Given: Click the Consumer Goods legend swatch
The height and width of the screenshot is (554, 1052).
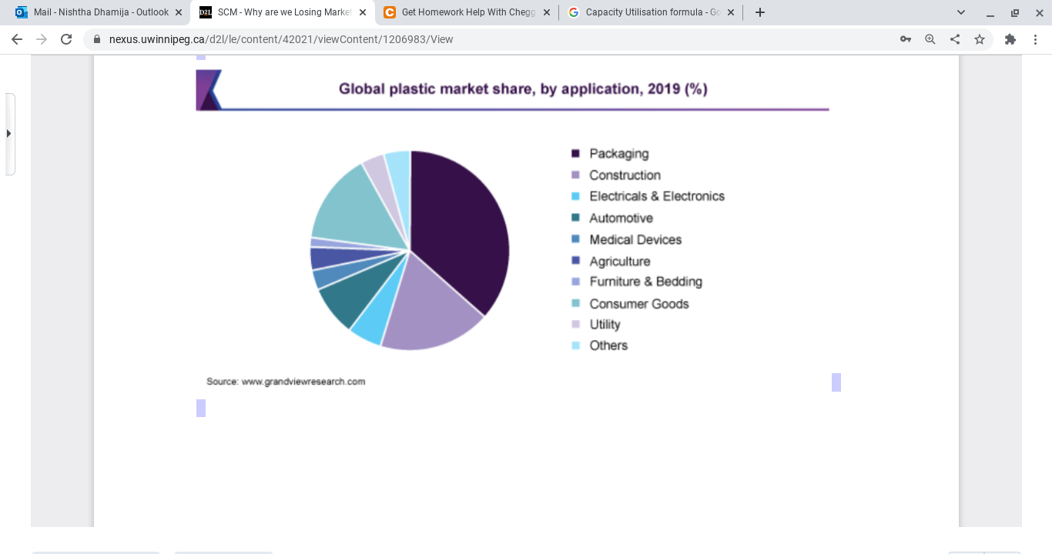Looking at the screenshot, I should [x=575, y=304].
